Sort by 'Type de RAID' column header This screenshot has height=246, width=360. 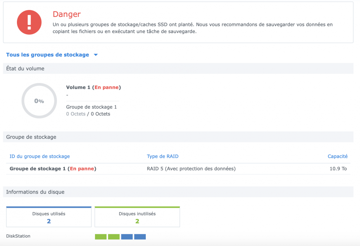163,156
